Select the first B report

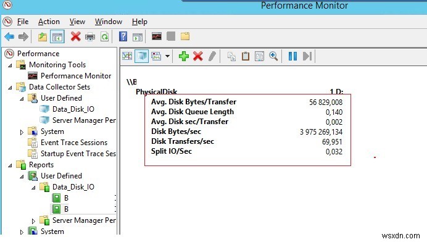click(x=66, y=198)
